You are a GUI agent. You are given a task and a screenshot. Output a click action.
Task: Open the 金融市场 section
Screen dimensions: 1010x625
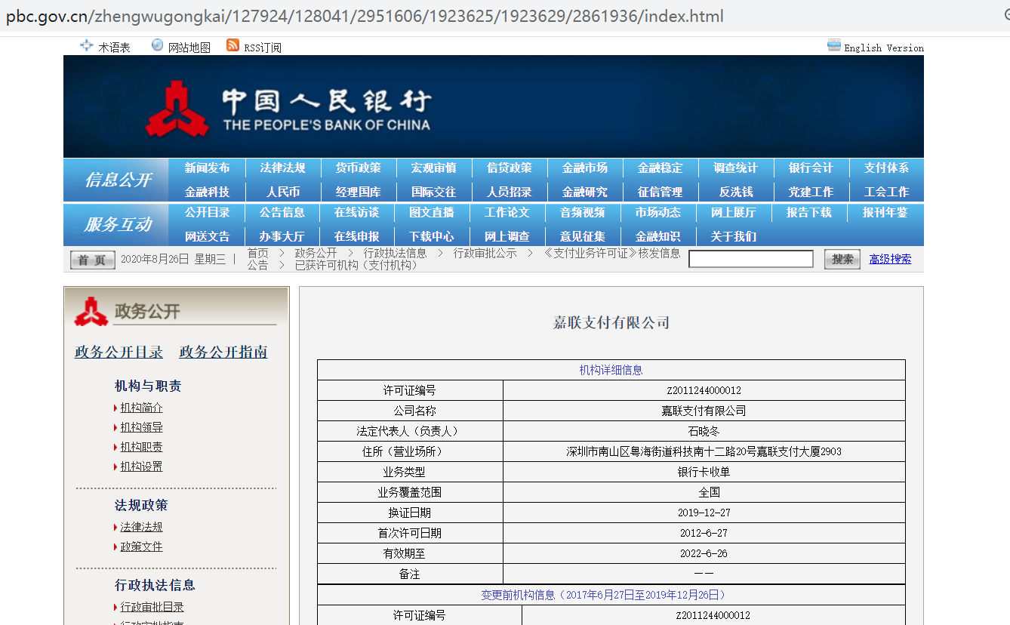tap(584, 168)
